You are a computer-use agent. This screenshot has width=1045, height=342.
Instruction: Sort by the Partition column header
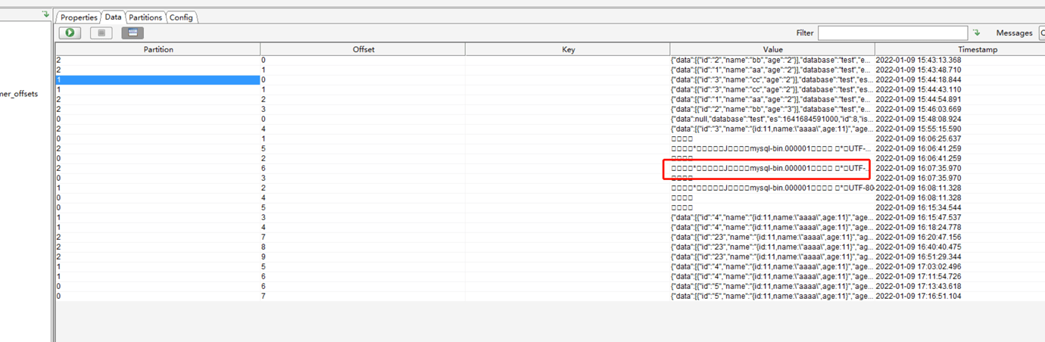pyautogui.click(x=158, y=49)
